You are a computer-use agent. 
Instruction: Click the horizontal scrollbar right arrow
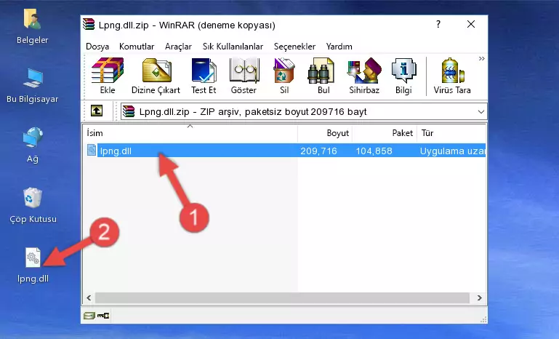[480, 298]
